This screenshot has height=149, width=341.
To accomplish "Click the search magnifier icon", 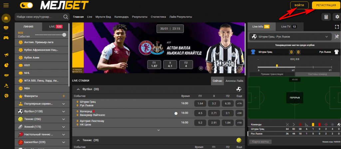I will pos(66,17).
